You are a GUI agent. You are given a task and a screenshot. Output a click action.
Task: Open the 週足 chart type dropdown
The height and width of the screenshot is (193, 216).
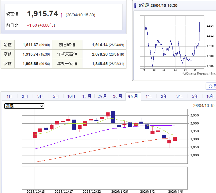click(x=24, y=106)
